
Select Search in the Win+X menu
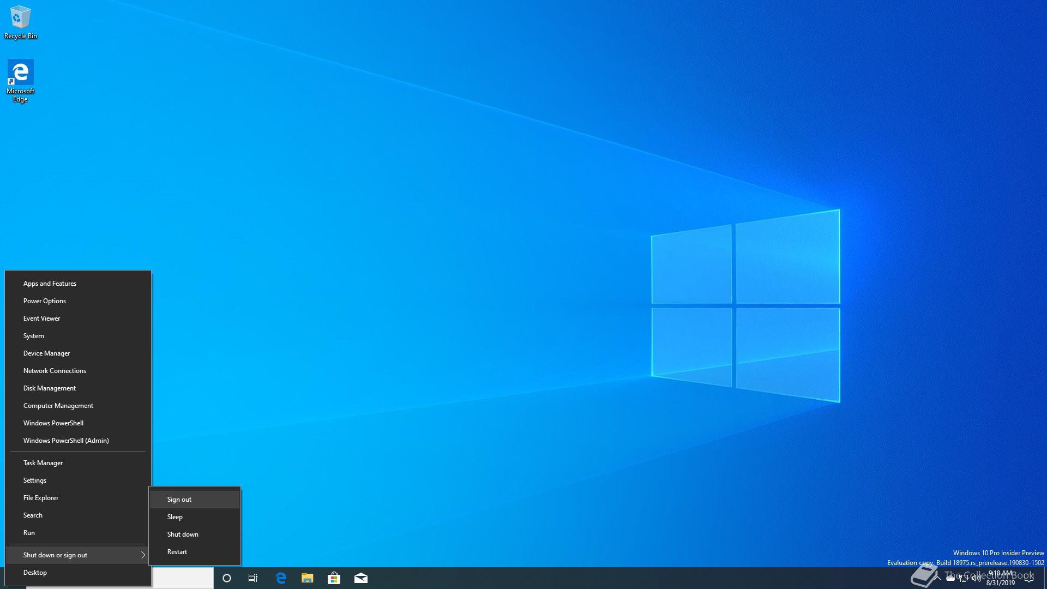(78, 515)
